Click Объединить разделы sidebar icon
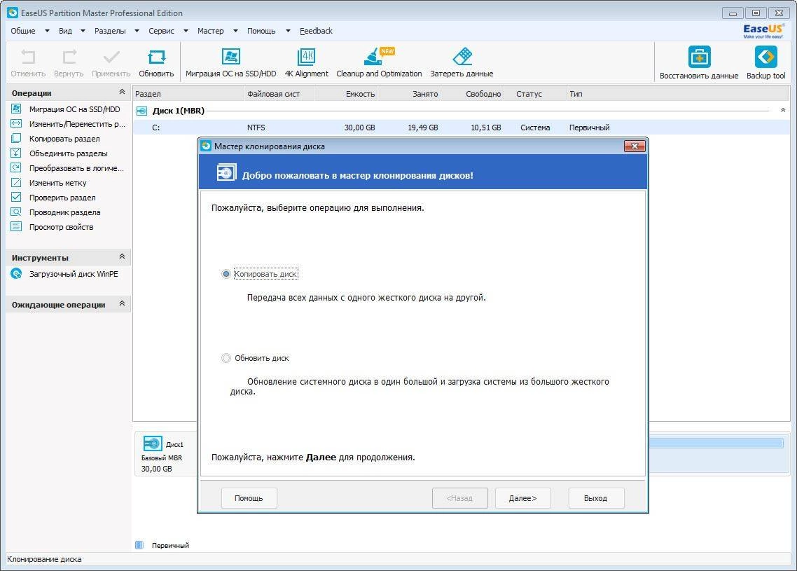Viewport: 797px width, 571px height. point(16,153)
